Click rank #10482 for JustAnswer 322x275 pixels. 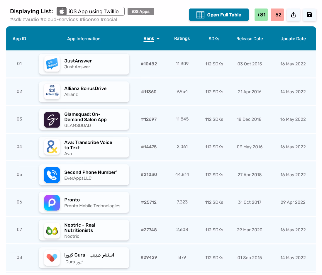tap(149, 64)
